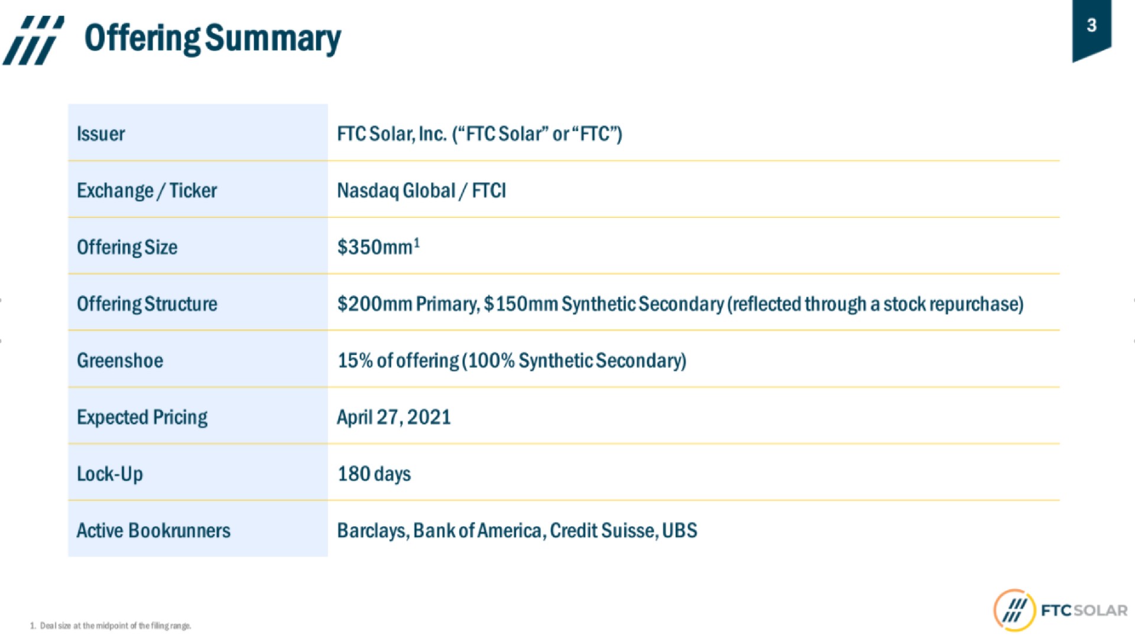Click the slashes logo beside Offering Summary
The image size is (1135, 637).
point(33,40)
